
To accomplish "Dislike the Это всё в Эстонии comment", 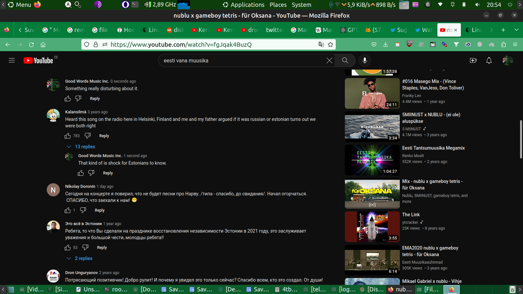I will 85,247.
